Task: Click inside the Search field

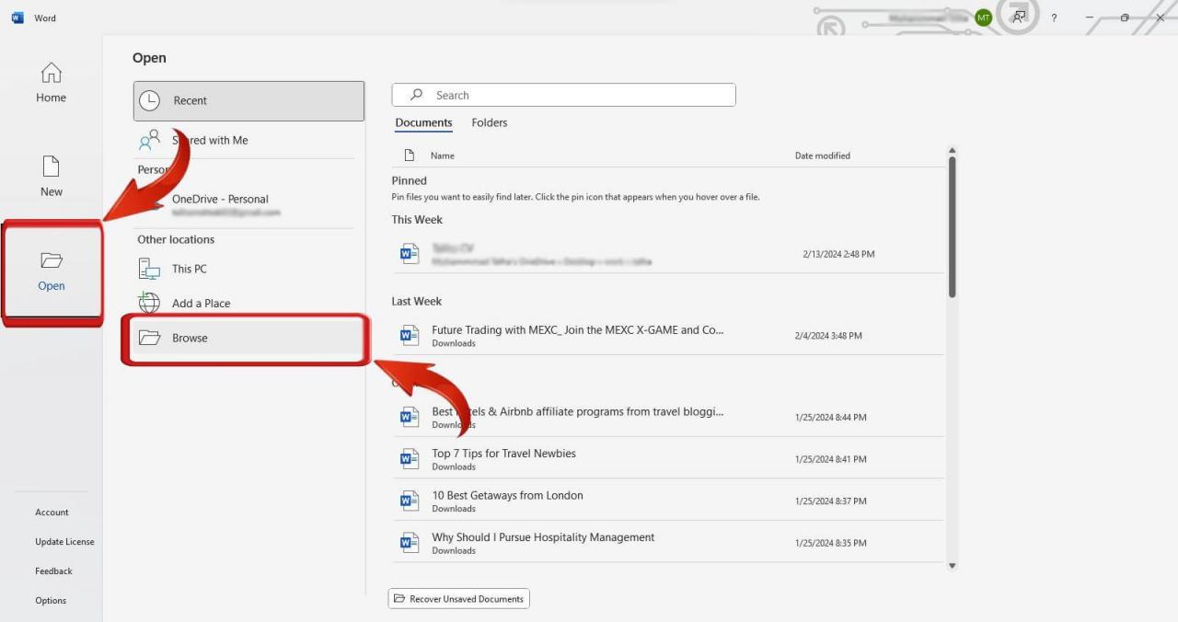Action: [x=563, y=95]
